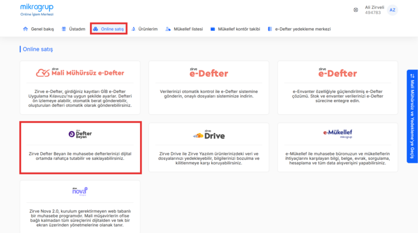The width and height of the screenshot is (418, 233).
Task: Open the support lifebuoy icon
Action: point(356,10)
